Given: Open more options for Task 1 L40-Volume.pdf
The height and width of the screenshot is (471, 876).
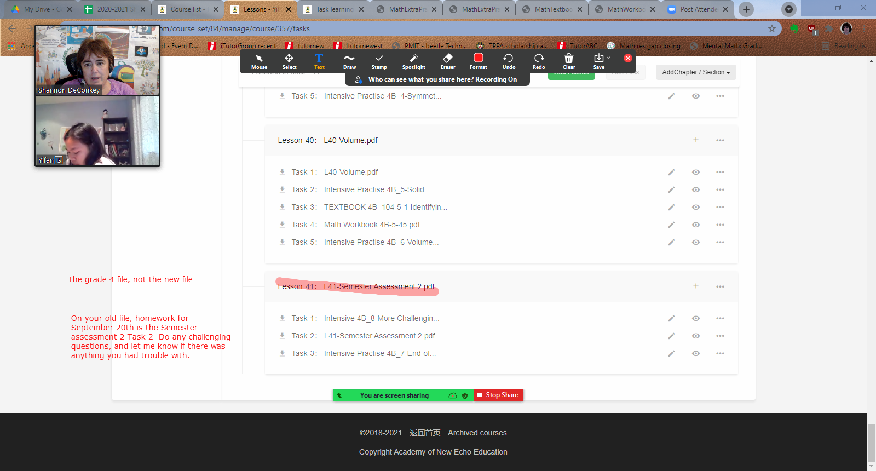Looking at the screenshot, I should click(x=720, y=172).
